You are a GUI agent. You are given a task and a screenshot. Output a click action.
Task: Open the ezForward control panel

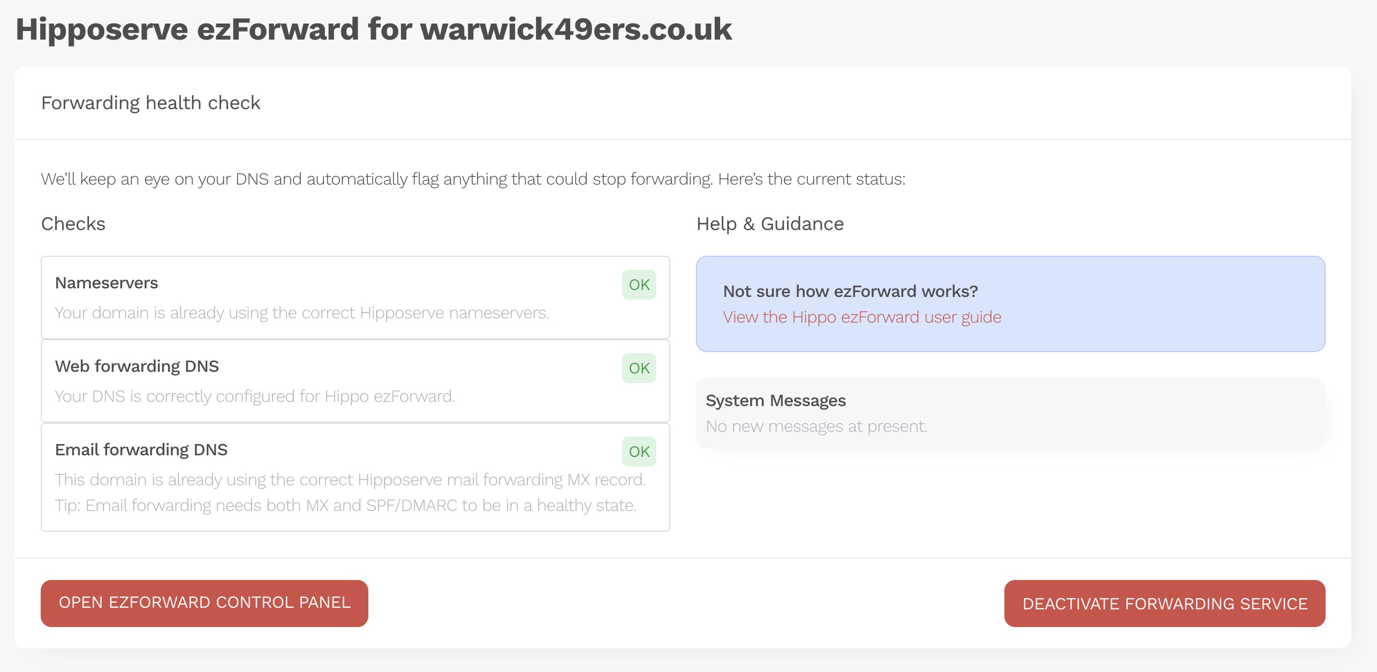coord(204,603)
